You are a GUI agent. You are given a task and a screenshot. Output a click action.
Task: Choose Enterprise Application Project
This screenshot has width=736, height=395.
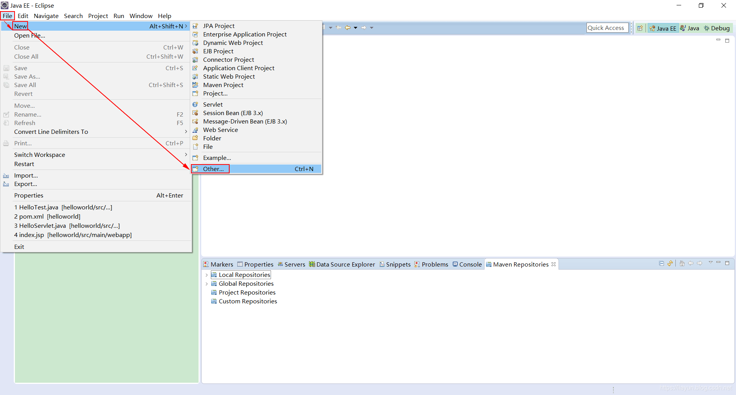point(256,34)
